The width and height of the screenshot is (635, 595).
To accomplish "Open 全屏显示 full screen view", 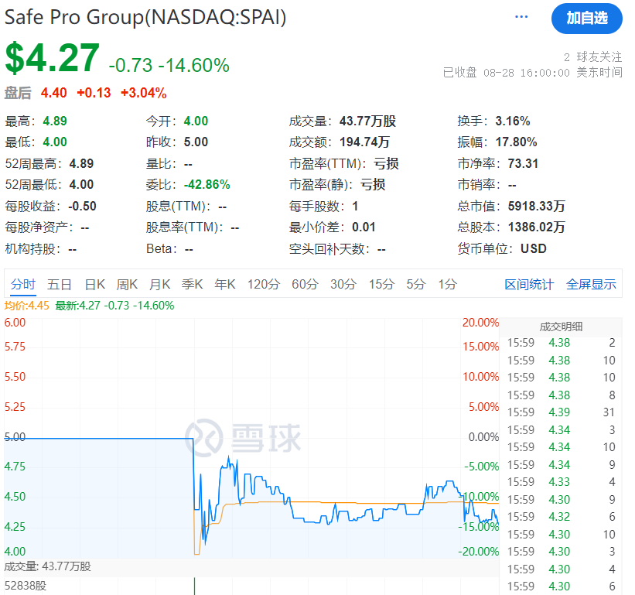I will 592,284.
